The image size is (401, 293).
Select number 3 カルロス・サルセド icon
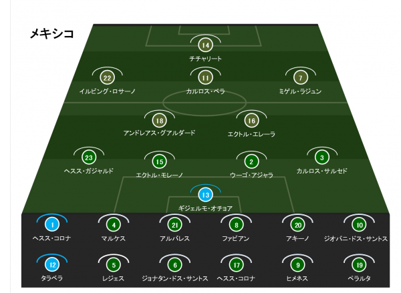coord(322,158)
